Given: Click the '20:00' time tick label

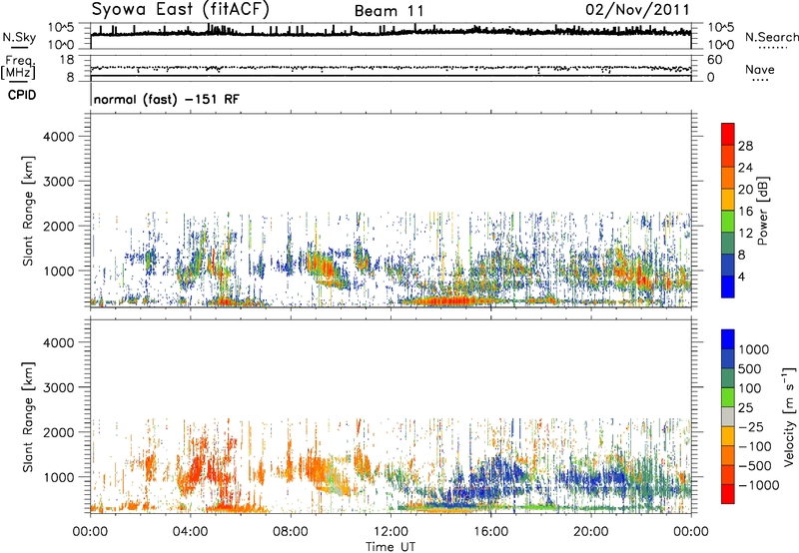Looking at the screenshot, I should (x=590, y=531).
